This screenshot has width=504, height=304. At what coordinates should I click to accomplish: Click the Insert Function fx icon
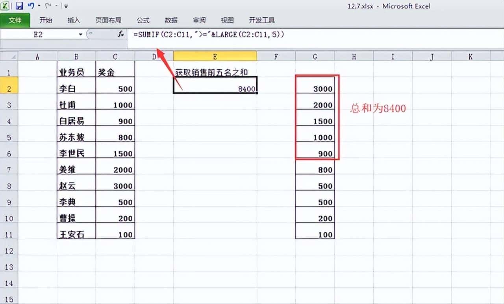pyautogui.click(x=121, y=35)
